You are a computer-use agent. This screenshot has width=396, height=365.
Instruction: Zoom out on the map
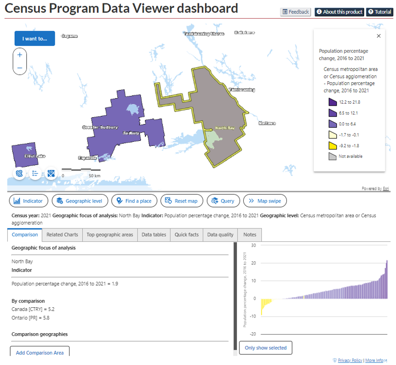coord(20,68)
